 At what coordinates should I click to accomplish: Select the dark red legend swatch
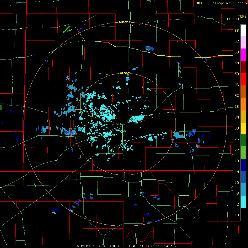[243, 67]
